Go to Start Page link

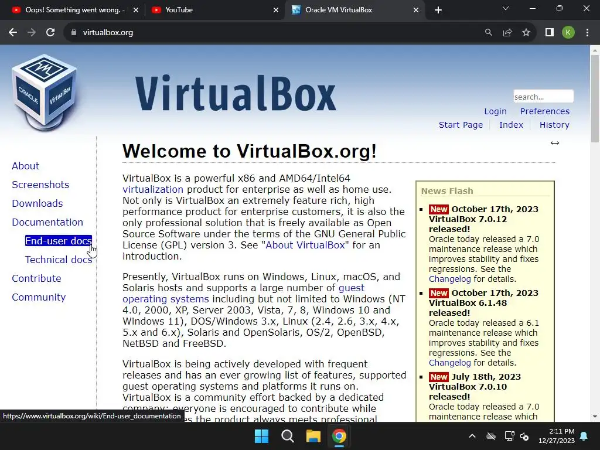pyautogui.click(x=461, y=125)
